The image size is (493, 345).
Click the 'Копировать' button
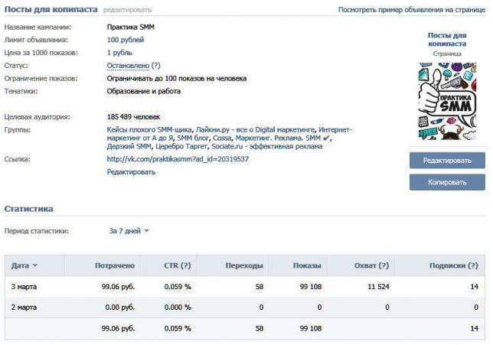point(447,182)
